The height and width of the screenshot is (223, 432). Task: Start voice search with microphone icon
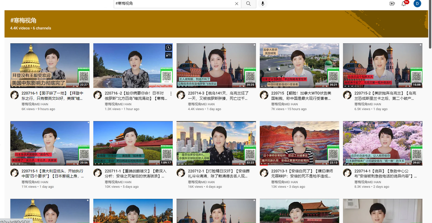click(x=263, y=4)
